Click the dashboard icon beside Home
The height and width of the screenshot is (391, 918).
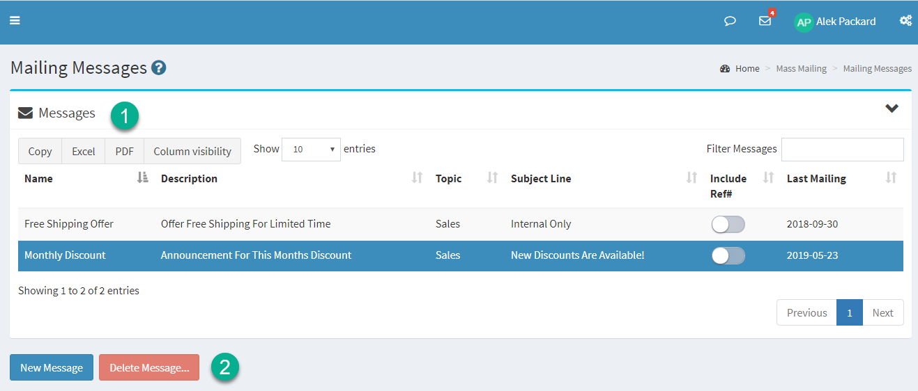coord(725,69)
